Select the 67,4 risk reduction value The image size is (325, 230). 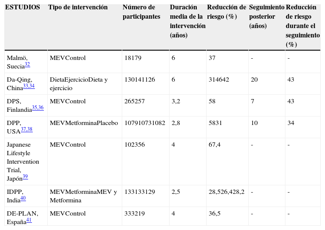(216, 144)
